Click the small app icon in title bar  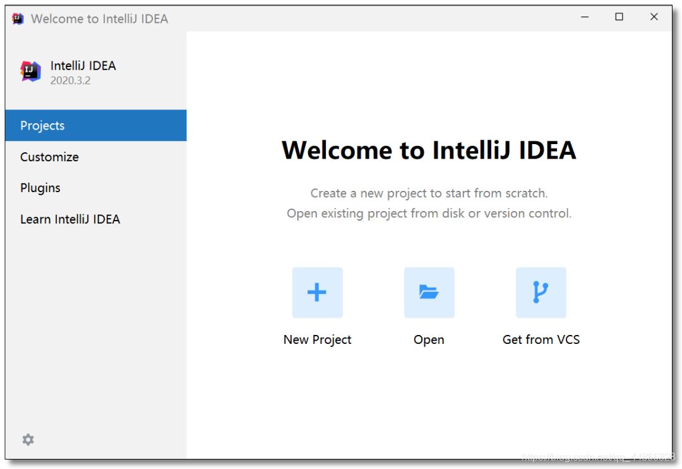[18, 18]
